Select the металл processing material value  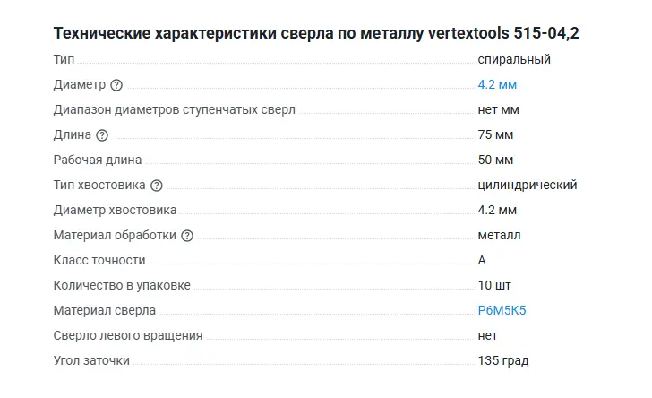499,236
